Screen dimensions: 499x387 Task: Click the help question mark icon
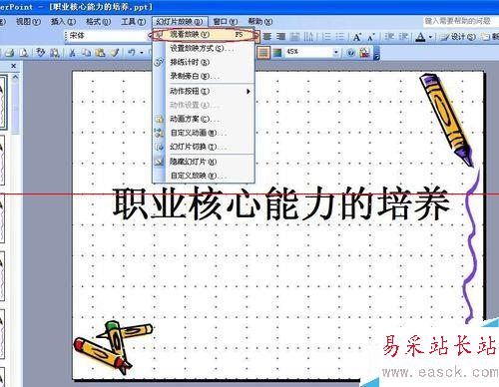350,53
